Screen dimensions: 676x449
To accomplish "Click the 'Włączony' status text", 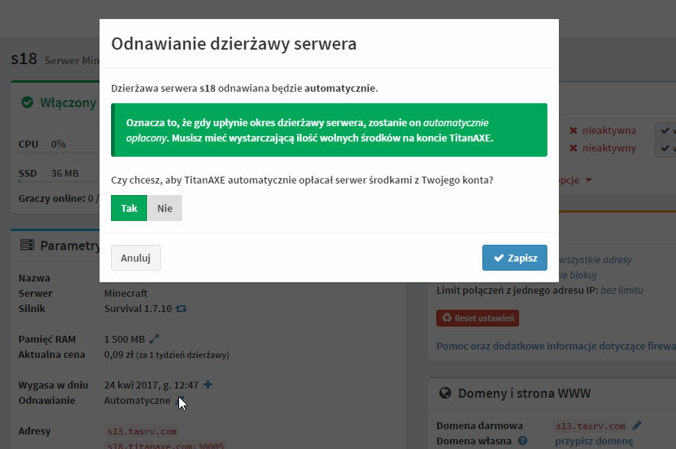I will (68, 102).
